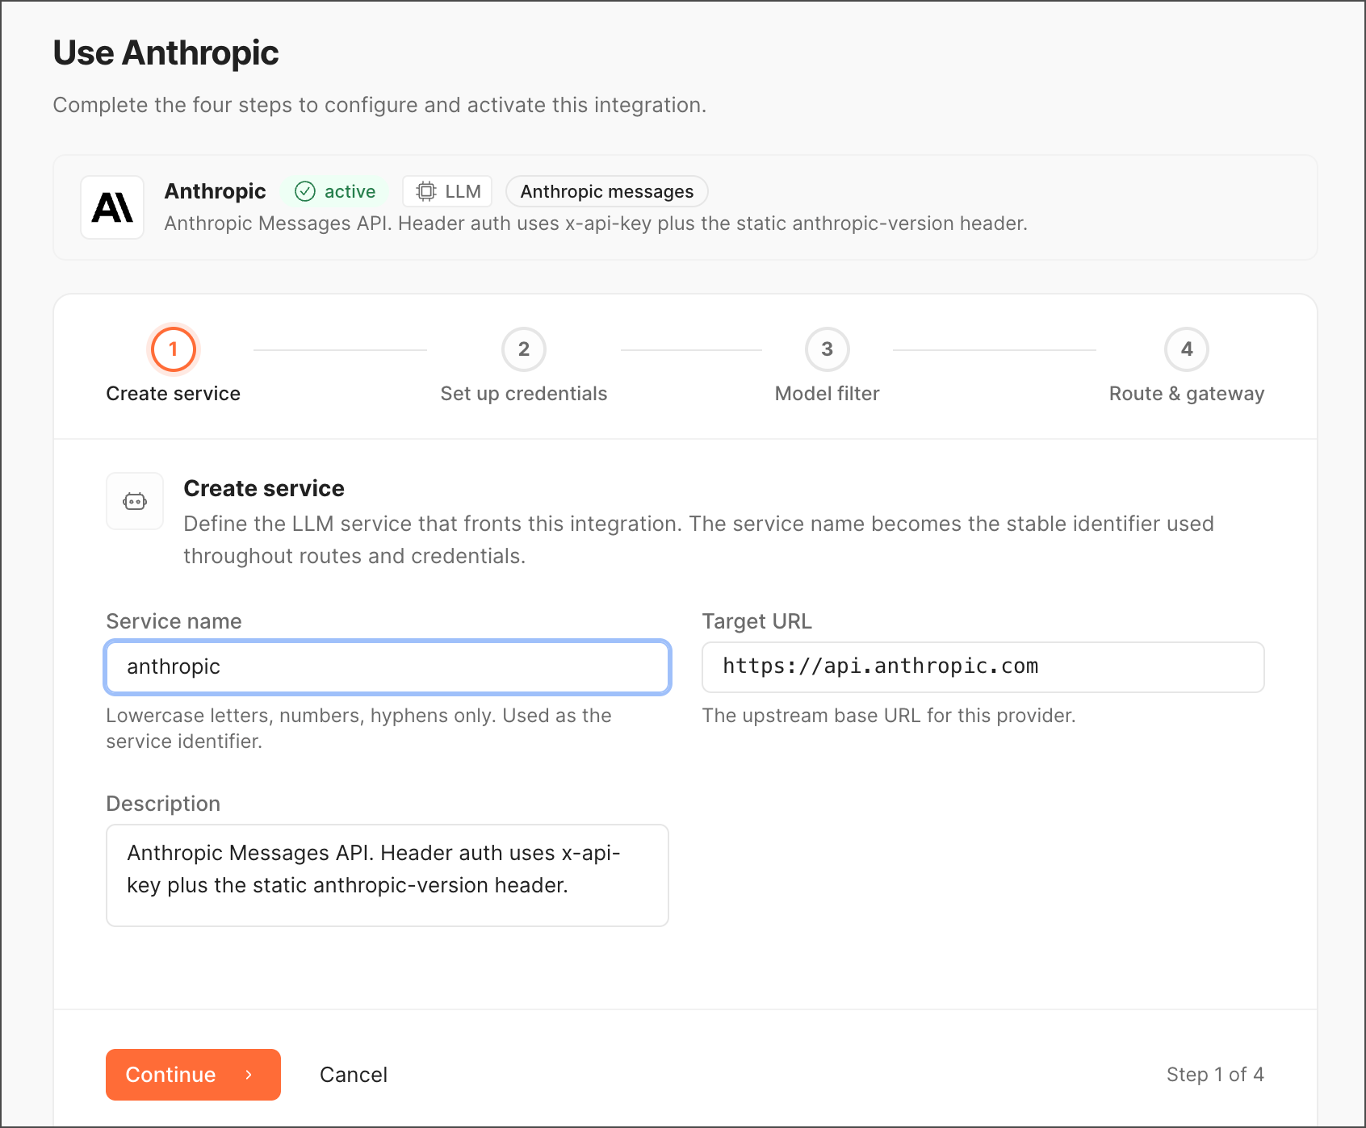Focus the Service name input field
This screenshot has height=1128, width=1366.
pos(388,667)
